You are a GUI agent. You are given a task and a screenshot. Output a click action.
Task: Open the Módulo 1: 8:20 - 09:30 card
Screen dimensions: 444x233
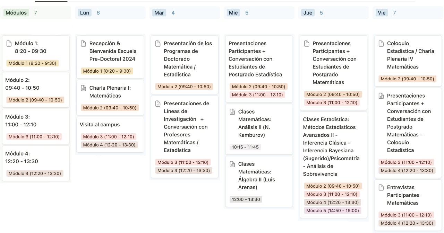coord(36,53)
